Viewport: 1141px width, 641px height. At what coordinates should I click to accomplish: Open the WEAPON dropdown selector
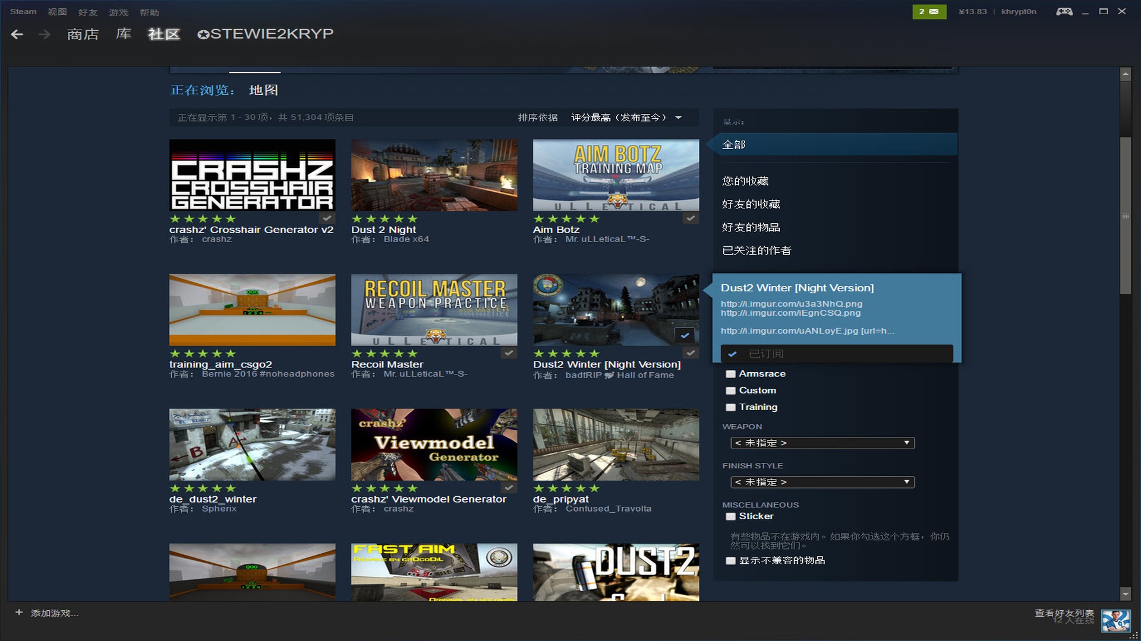(x=822, y=443)
